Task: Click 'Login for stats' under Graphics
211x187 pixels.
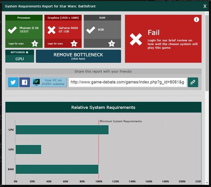Action: click(55, 44)
